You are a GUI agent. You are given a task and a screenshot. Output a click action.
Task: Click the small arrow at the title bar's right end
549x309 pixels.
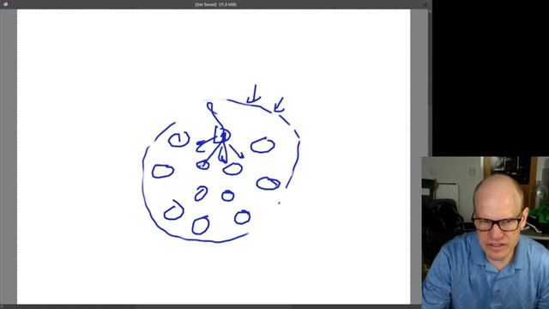point(425,4)
